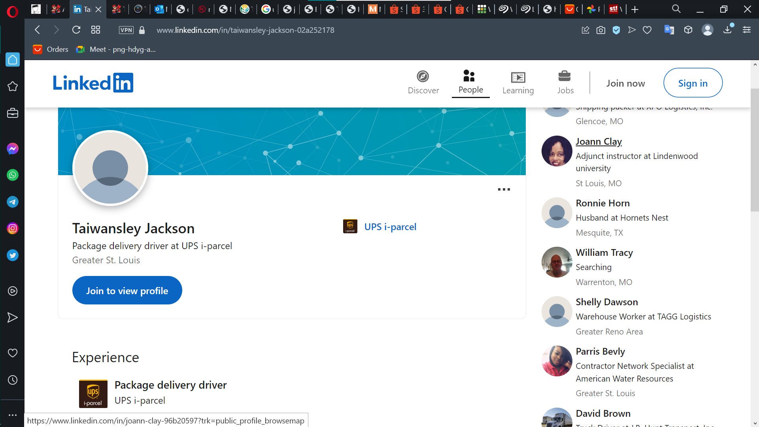The width and height of the screenshot is (759, 427).
Task: Open the Jobs nav item
Action: point(565,83)
